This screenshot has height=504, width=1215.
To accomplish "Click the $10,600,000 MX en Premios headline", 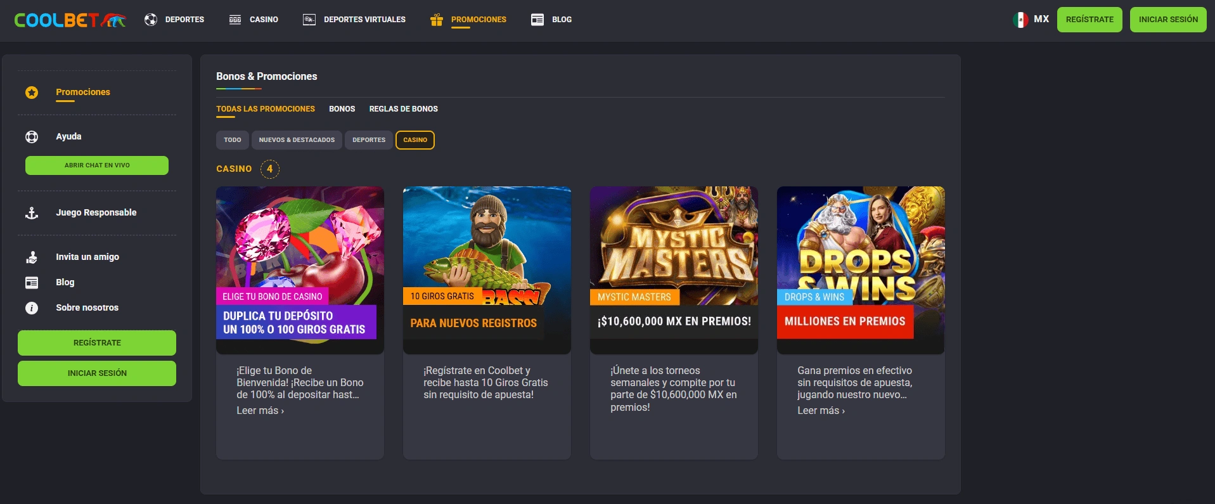I will tap(674, 322).
